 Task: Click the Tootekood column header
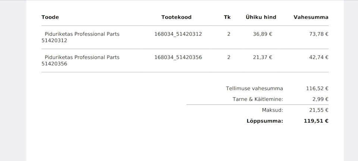click(176, 17)
